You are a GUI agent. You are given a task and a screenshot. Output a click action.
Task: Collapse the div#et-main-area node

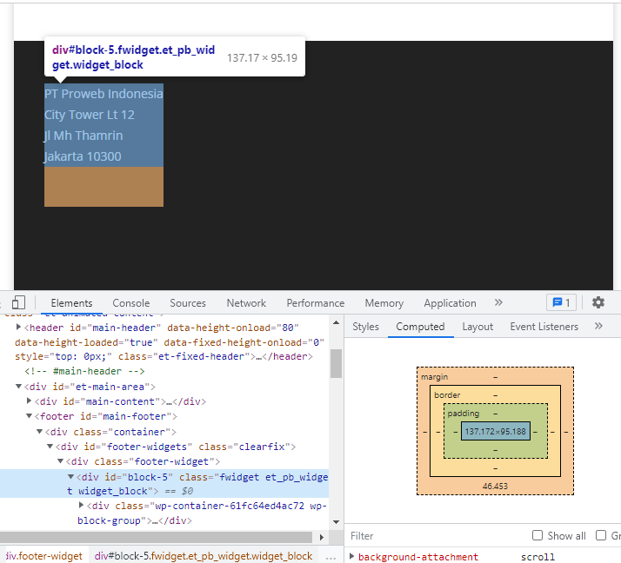point(18,386)
